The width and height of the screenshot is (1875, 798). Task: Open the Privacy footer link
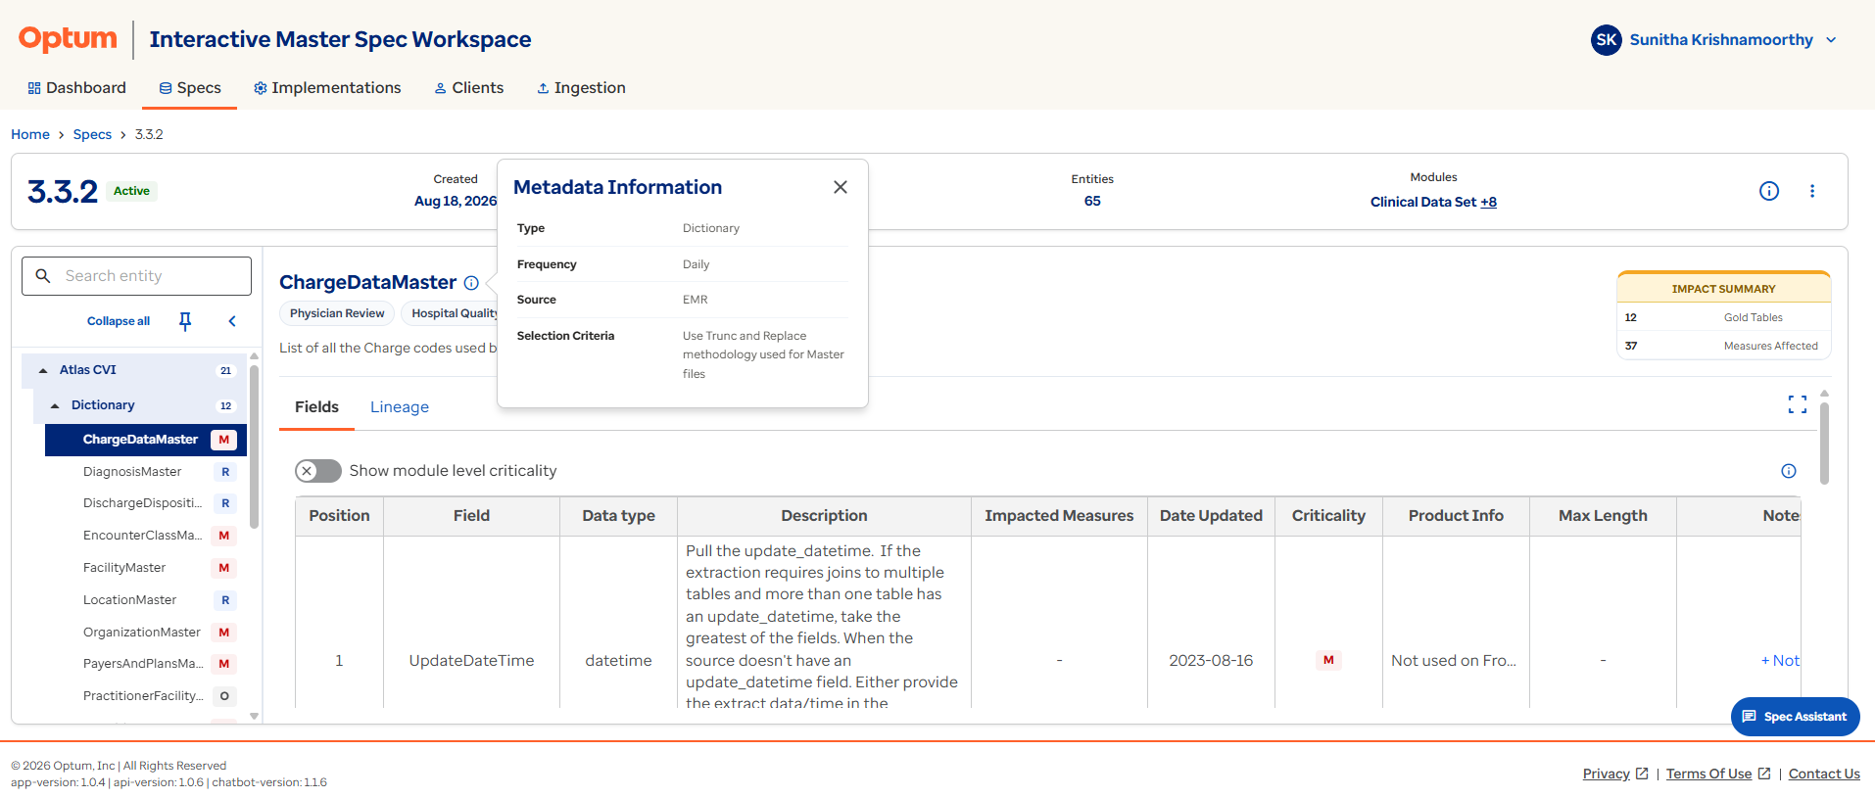[1615, 774]
